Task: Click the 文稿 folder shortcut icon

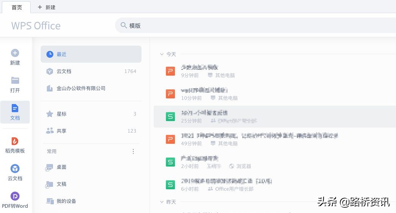Action: click(x=49, y=185)
